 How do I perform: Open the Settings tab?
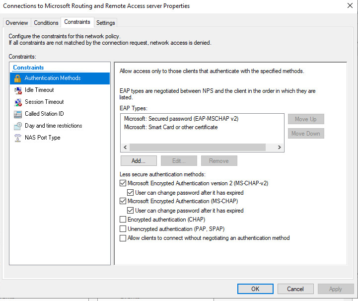click(x=105, y=23)
